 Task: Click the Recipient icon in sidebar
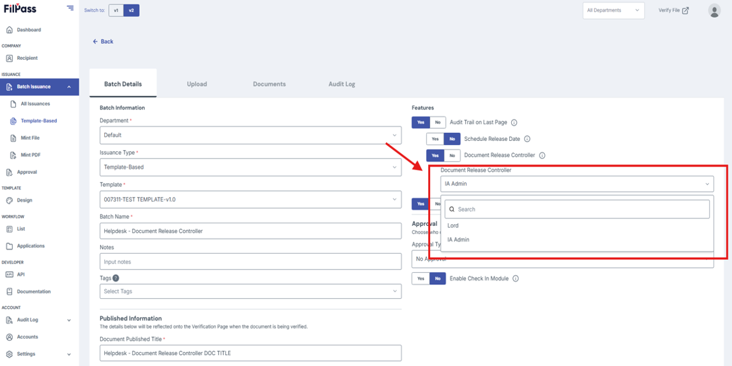click(9, 58)
